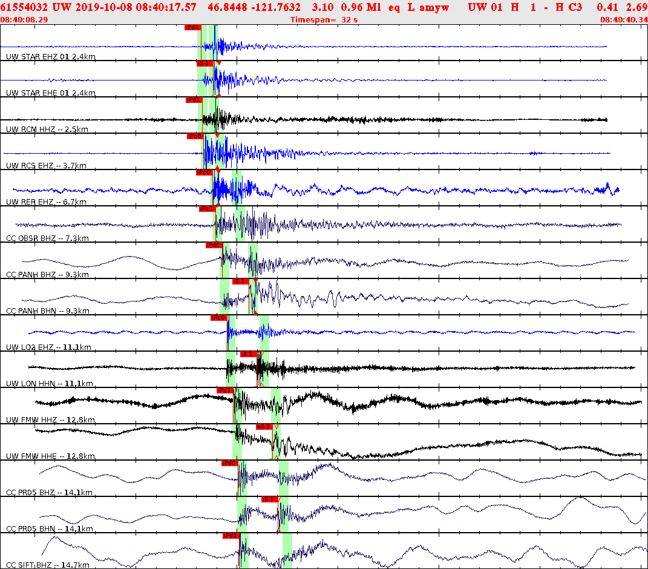Select the iPd0 pick flag on CC PR05 BHZ
This screenshot has width=648, height=569.
click(x=229, y=462)
